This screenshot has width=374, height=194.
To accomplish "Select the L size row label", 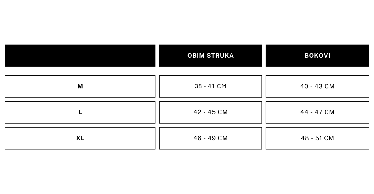I will 80,112.
